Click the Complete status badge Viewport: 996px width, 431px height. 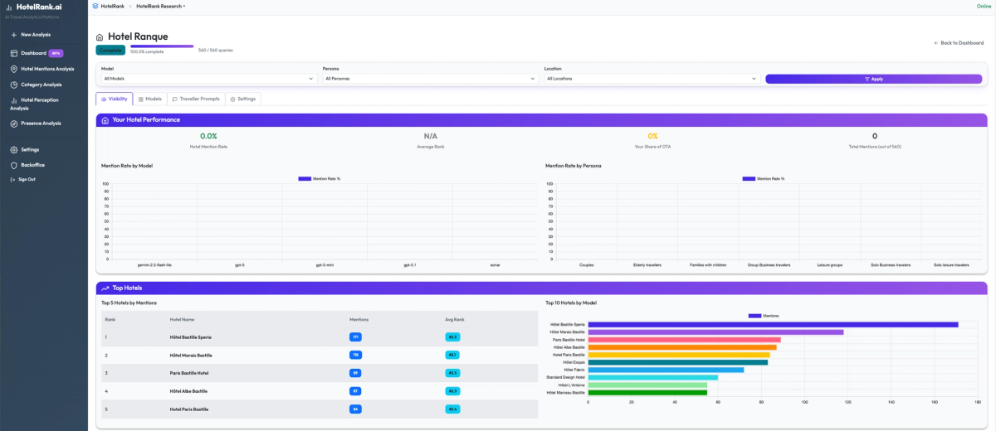(x=110, y=50)
